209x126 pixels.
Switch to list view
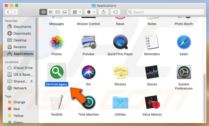[x=51, y=12]
